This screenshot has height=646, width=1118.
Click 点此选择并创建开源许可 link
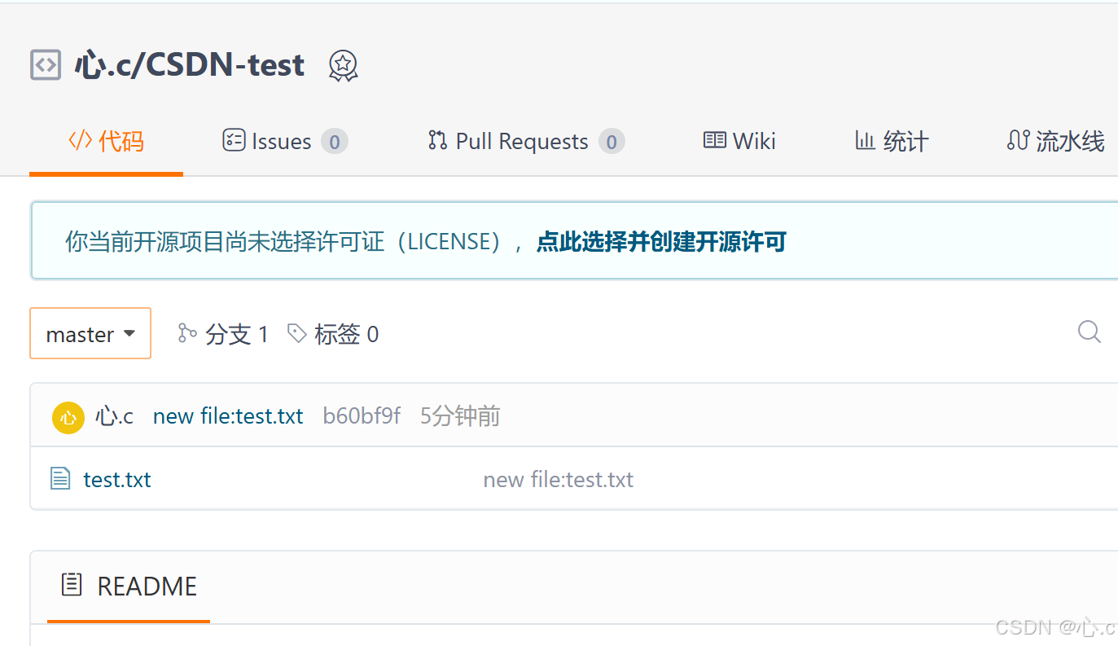tap(661, 242)
